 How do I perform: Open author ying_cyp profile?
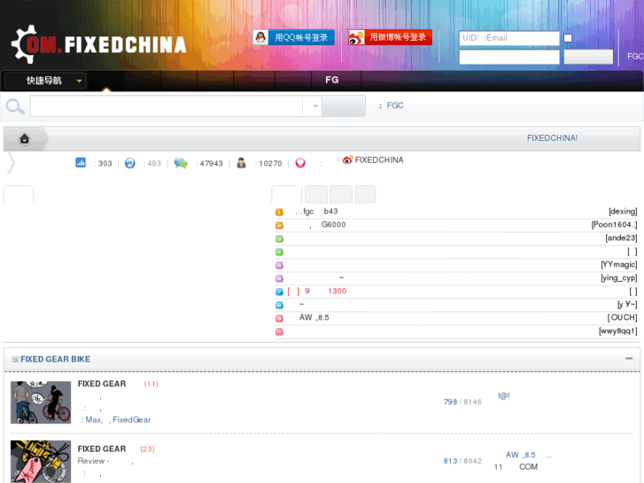[x=619, y=278]
